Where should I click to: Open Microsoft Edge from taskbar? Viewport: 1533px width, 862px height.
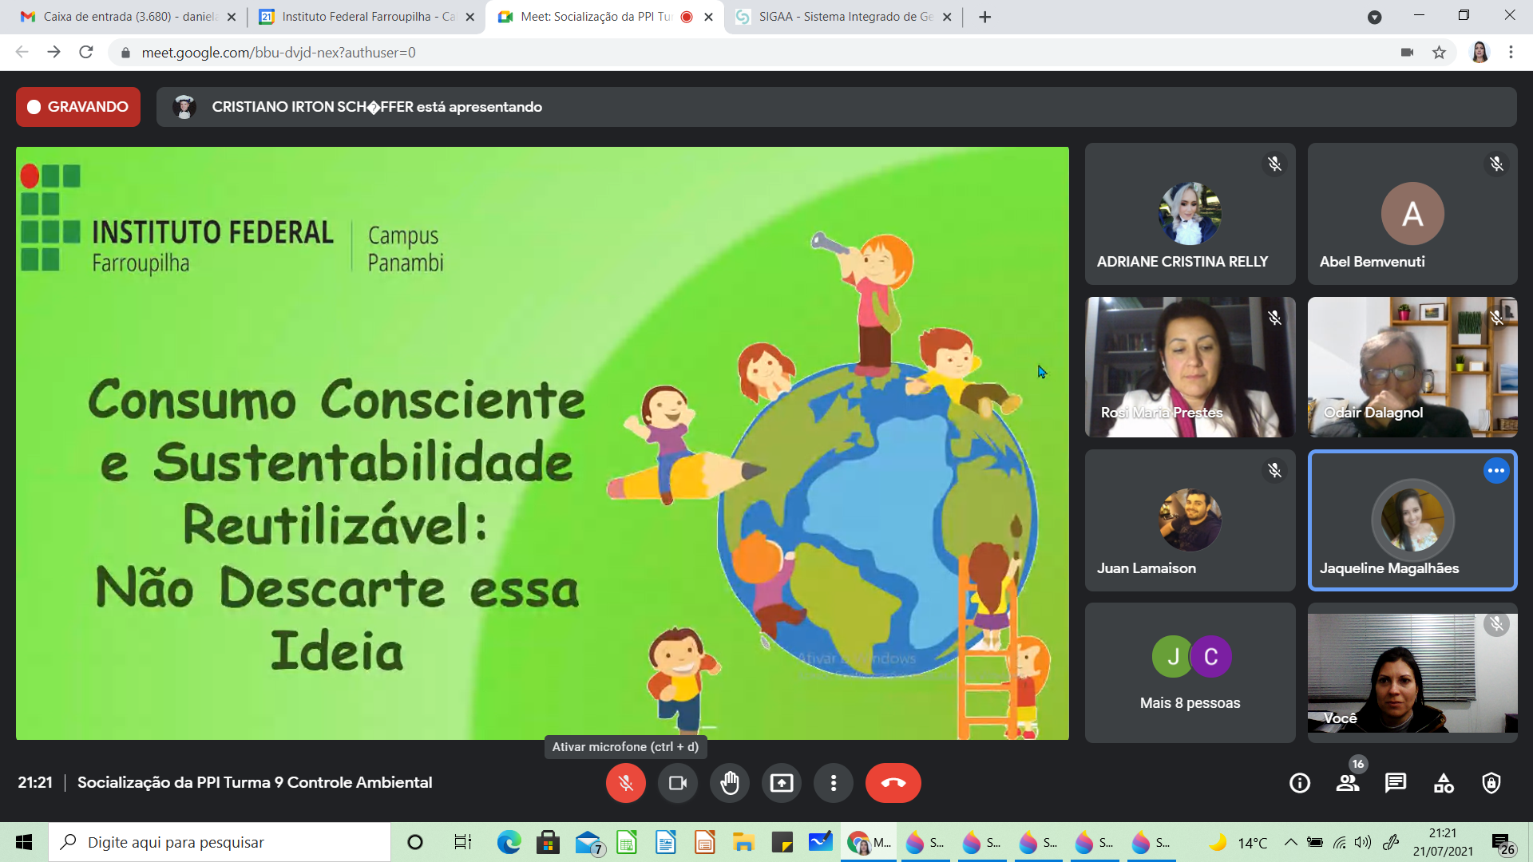509,842
